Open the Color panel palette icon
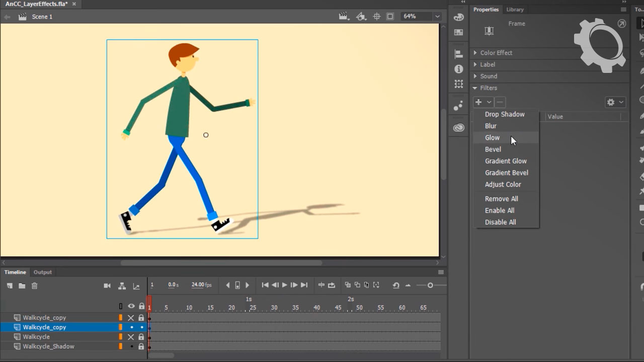Viewport: 644px width, 362px height. [458, 17]
